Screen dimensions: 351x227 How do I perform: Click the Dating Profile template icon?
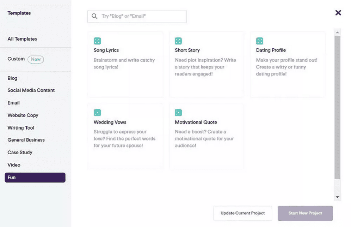[x=260, y=41]
